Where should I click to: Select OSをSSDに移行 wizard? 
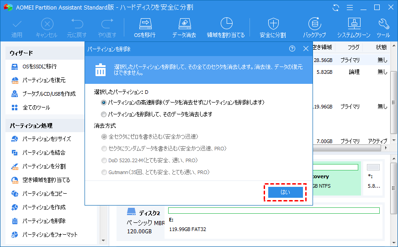tap(34, 67)
